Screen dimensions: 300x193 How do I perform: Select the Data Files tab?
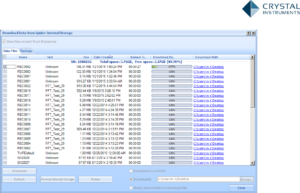[10, 51]
